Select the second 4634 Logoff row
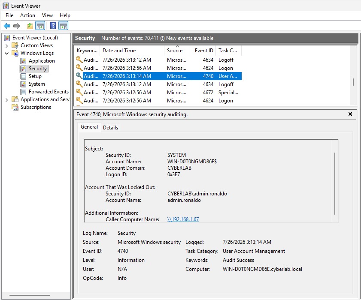 158,84
